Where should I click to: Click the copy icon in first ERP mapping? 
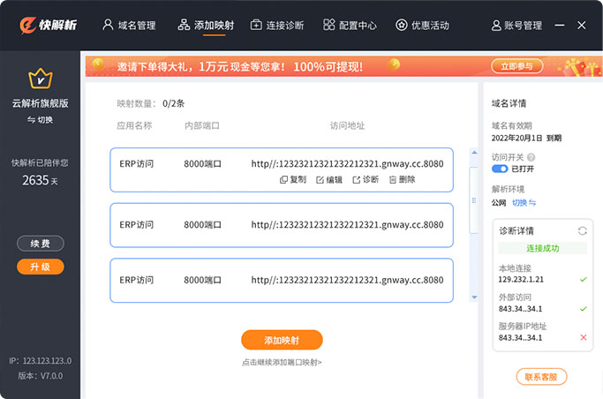coord(283,179)
